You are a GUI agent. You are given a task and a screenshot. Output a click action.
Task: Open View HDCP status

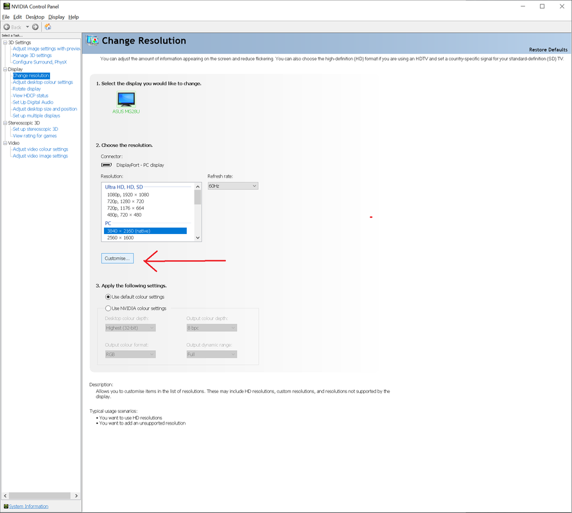coord(30,96)
